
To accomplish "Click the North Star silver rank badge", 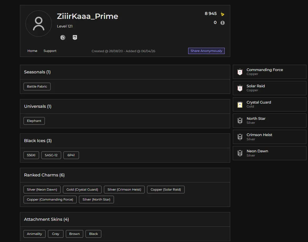I will (240, 121).
